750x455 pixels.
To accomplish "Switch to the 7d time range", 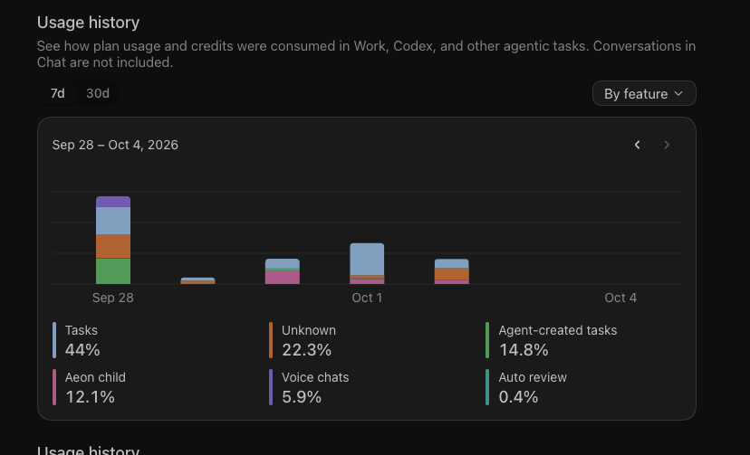I will tap(57, 93).
